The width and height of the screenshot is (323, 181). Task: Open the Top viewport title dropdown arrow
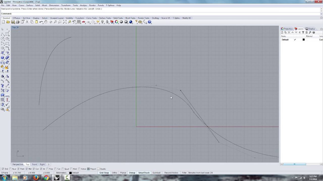tap(18, 27)
